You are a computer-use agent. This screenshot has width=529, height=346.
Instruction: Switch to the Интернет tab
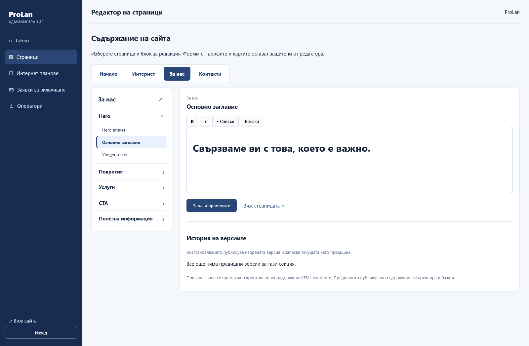(x=143, y=74)
